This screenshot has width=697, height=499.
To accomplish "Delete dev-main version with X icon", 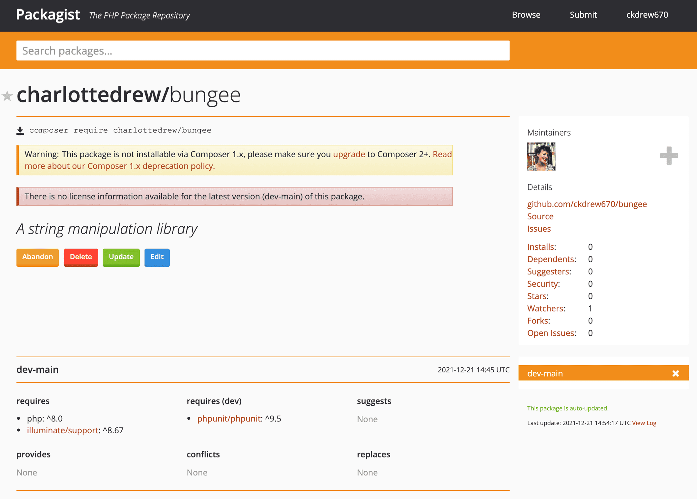I will pyautogui.click(x=675, y=373).
